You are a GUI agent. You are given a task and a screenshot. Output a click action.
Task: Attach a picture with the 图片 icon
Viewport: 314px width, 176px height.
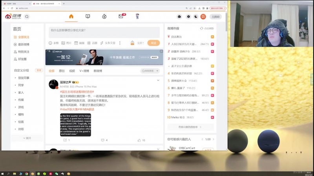point(66,43)
